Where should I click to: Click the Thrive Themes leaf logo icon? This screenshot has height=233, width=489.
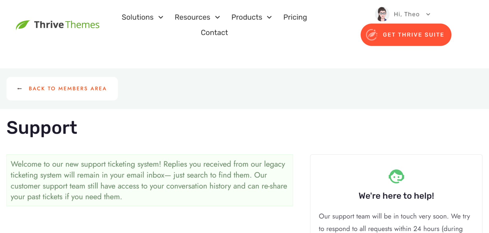[x=23, y=25]
